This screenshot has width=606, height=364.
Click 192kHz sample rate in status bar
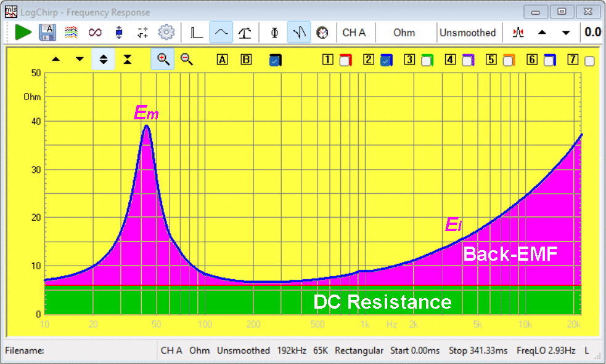292,350
